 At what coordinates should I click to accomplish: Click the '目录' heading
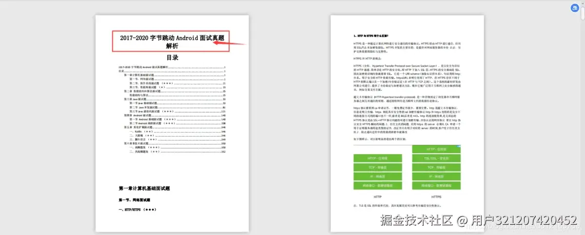pyautogui.click(x=172, y=58)
